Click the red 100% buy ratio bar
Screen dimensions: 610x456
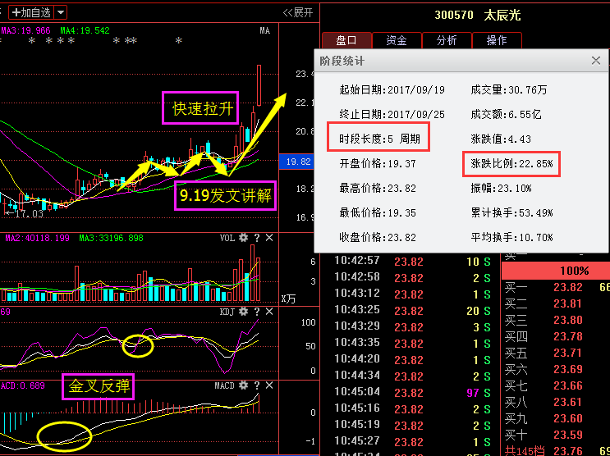pyautogui.click(x=573, y=271)
